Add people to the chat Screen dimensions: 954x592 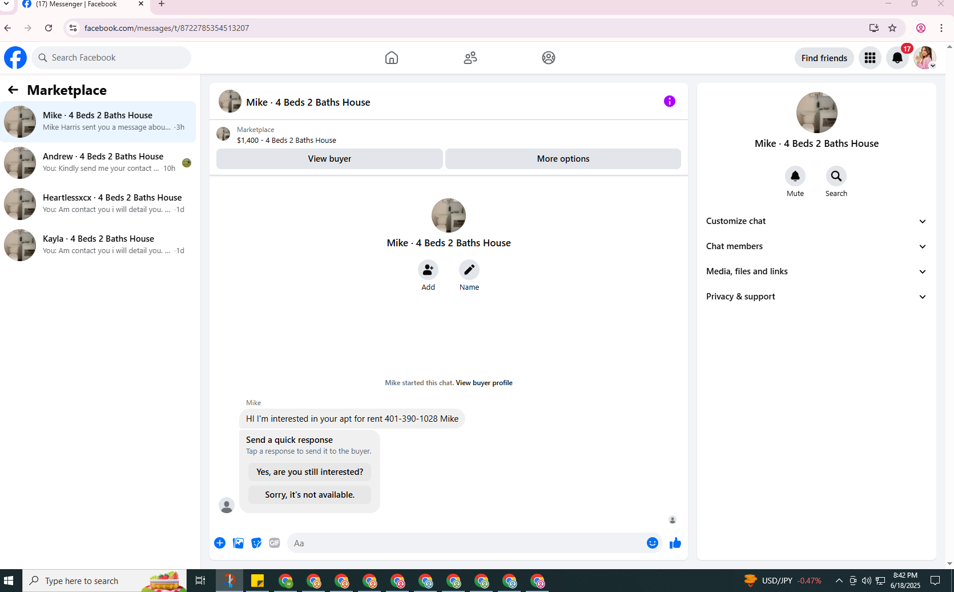pyautogui.click(x=428, y=270)
